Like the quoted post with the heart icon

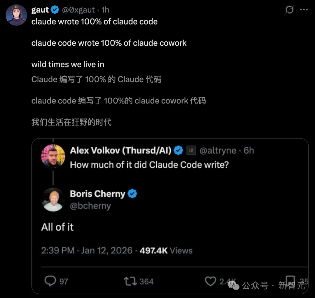point(210,281)
